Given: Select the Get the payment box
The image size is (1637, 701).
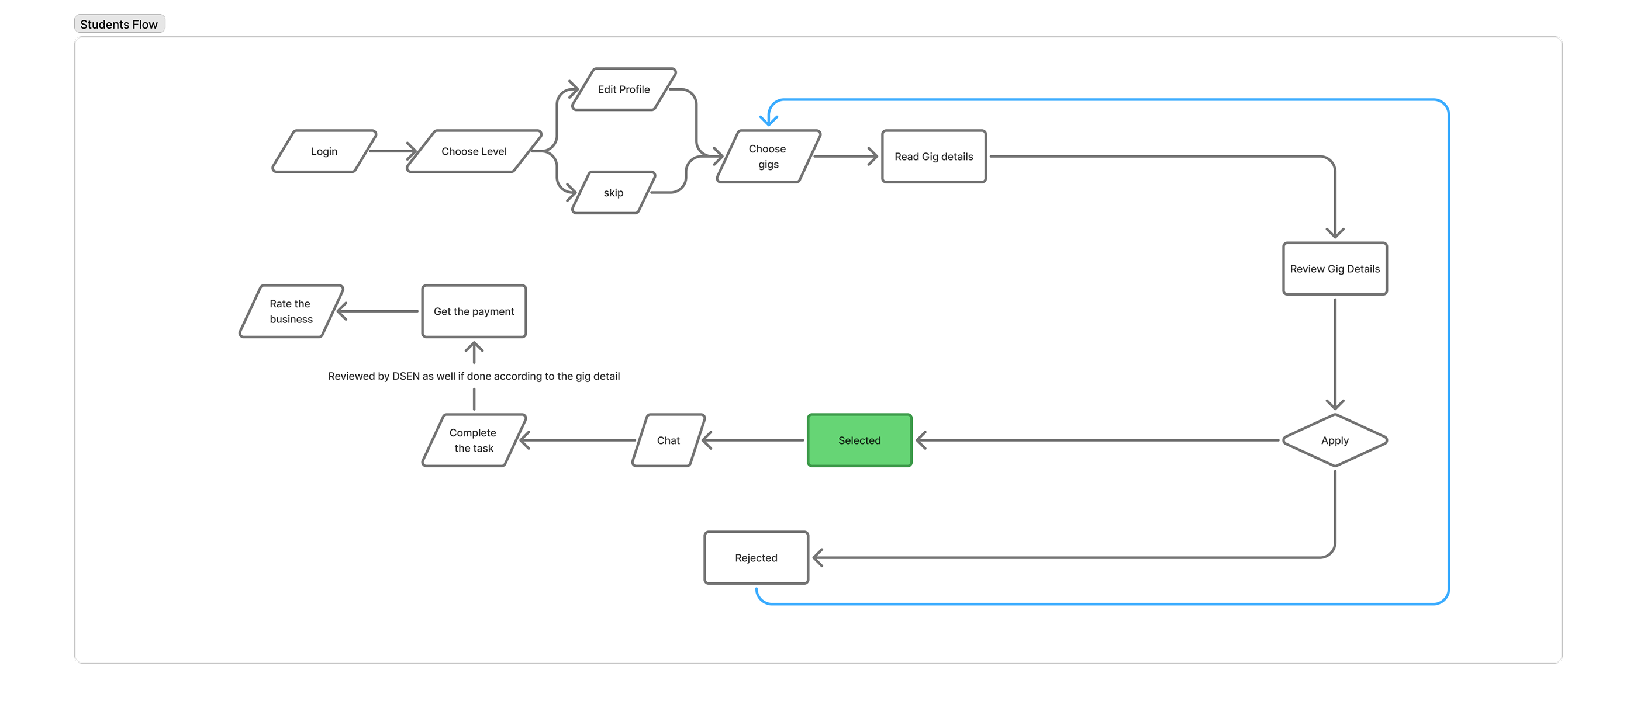Looking at the screenshot, I should (474, 311).
